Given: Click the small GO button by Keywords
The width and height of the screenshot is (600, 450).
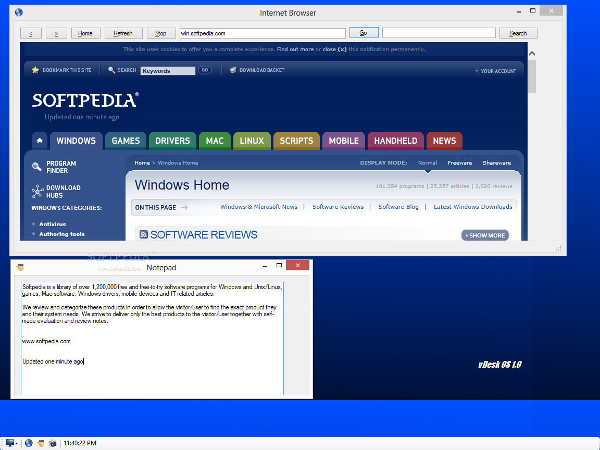Looking at the screenshot, I should (205, 70).
